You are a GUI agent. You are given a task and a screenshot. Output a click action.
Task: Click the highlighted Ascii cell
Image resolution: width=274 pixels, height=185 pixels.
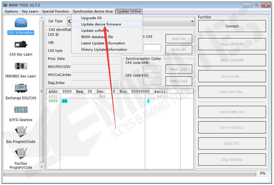tap(148, 101)
